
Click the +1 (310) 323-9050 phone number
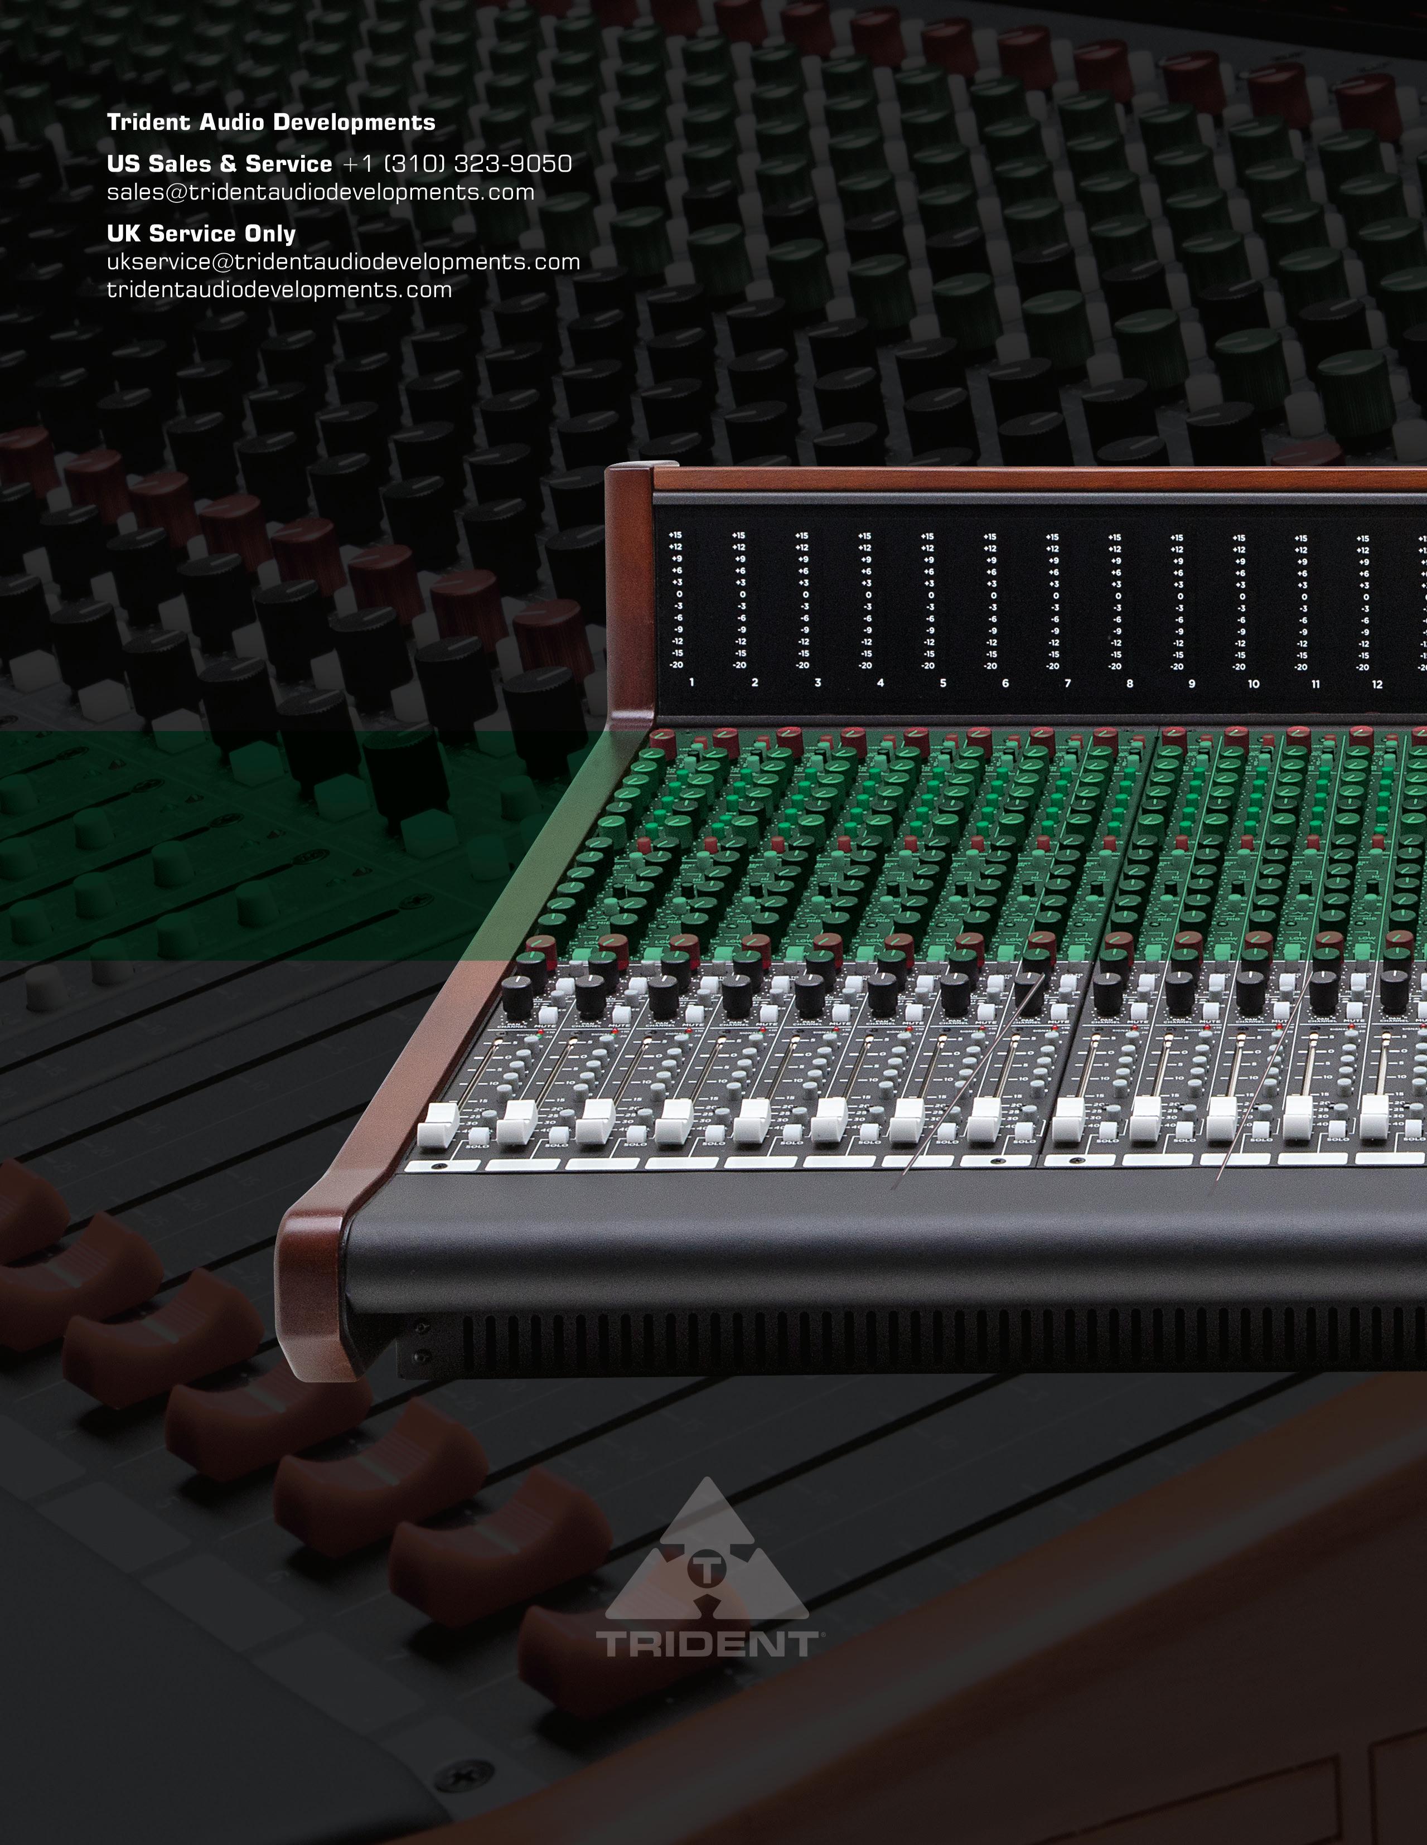click(x=457, y=163)
